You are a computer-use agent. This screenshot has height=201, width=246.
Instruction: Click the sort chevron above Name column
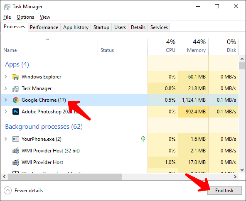coord(48,39)
